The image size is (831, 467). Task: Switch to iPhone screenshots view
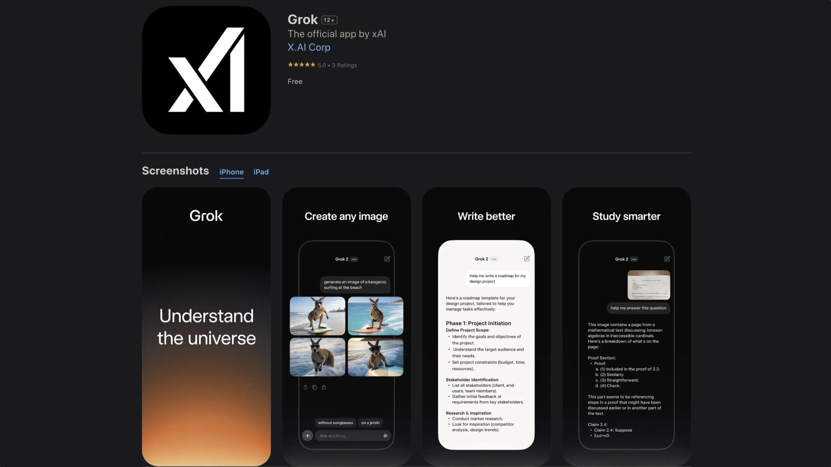click(231, 172)
